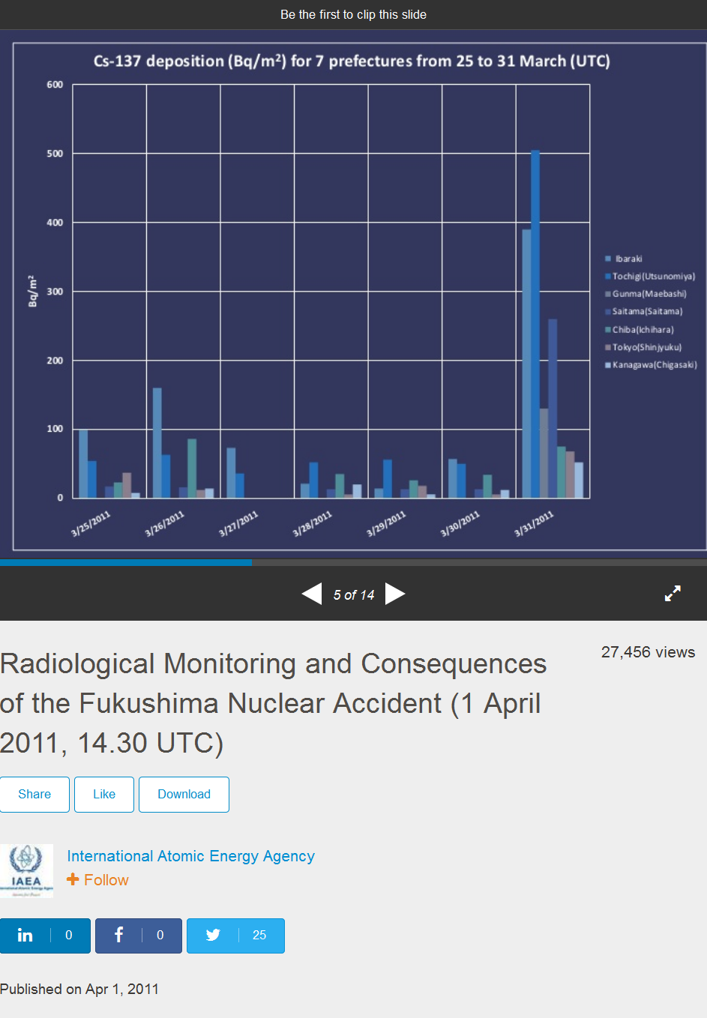Share on Twitter icon button
Screen dimensions: 707x1018
click(x=213, y=936)
